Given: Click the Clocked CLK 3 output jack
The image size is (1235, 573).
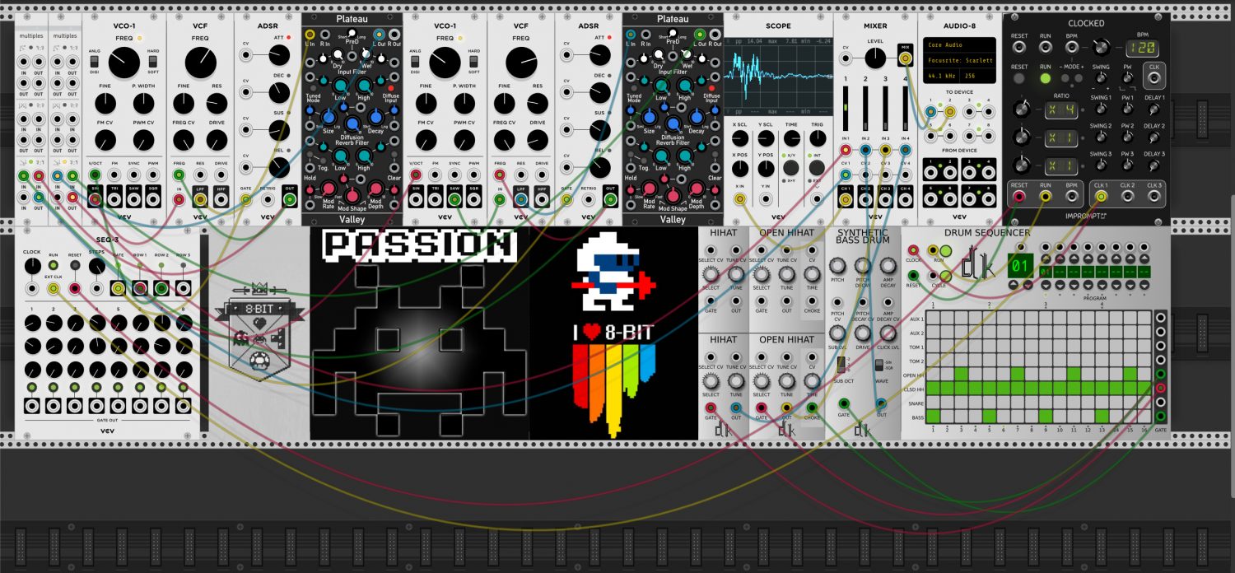Looking at the screenshot, I should (x=1153, y=197).
